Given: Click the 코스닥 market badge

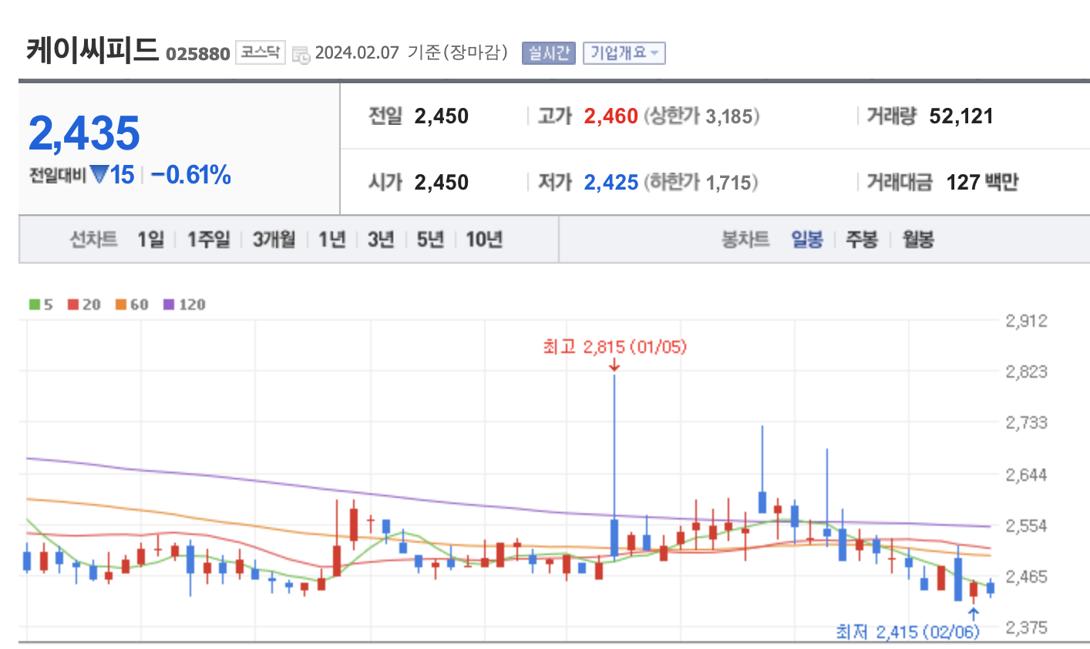Looking at the screenshot, I should click(x=261, y=52).
